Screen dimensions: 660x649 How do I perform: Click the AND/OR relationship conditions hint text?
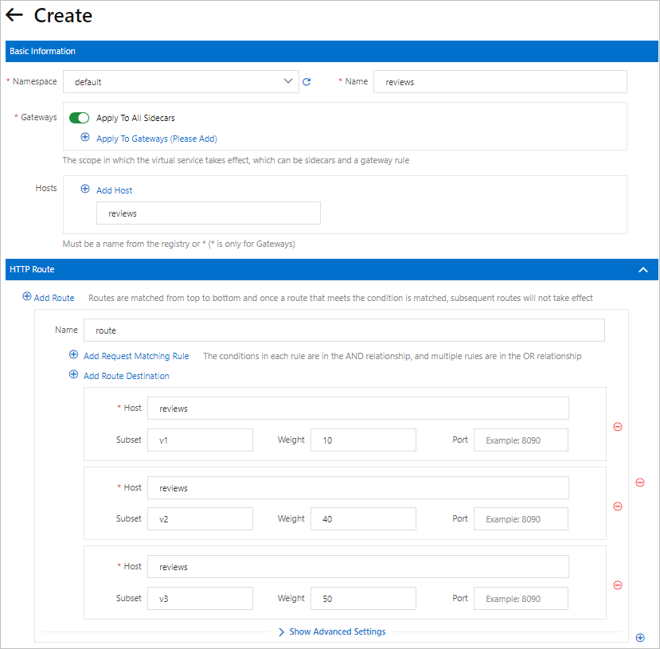coord(392,356)
